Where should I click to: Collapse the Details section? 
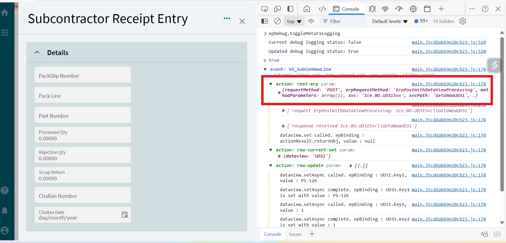pyautogui.click(x=37, y=52)
